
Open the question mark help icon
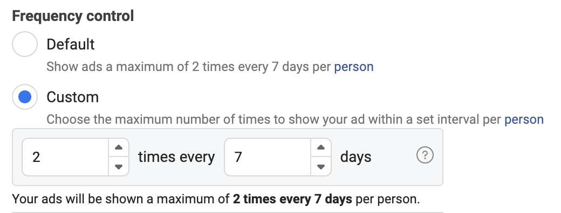425,155
